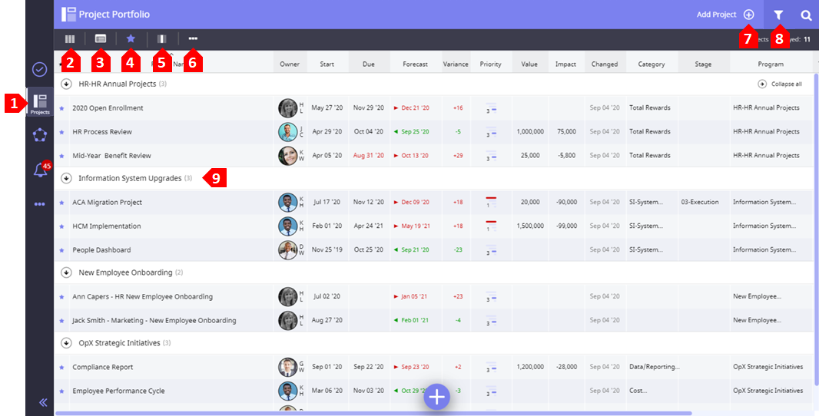
Task: Click the Collapse all link
Action: [x=781, y=84]
